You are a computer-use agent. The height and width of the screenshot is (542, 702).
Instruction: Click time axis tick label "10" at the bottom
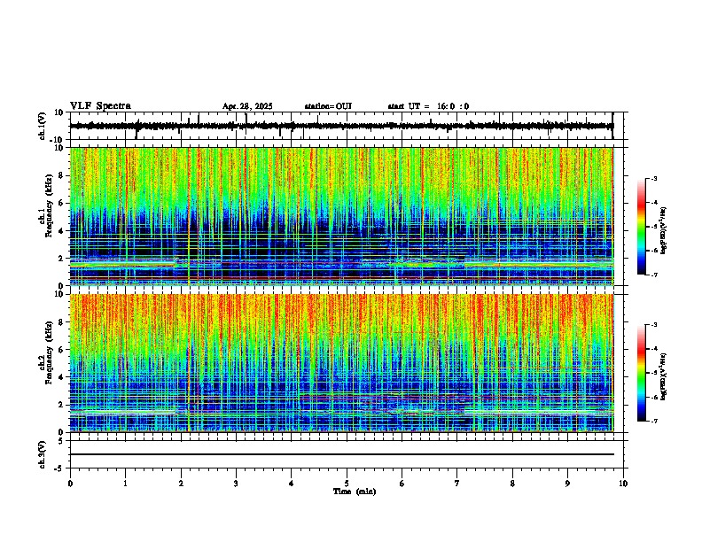pyautogui.click(x=623, y=484)
